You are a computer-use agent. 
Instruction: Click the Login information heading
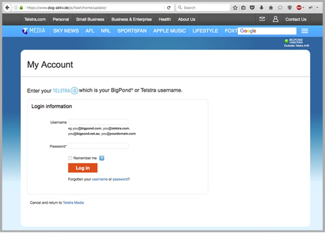(52, 106)
